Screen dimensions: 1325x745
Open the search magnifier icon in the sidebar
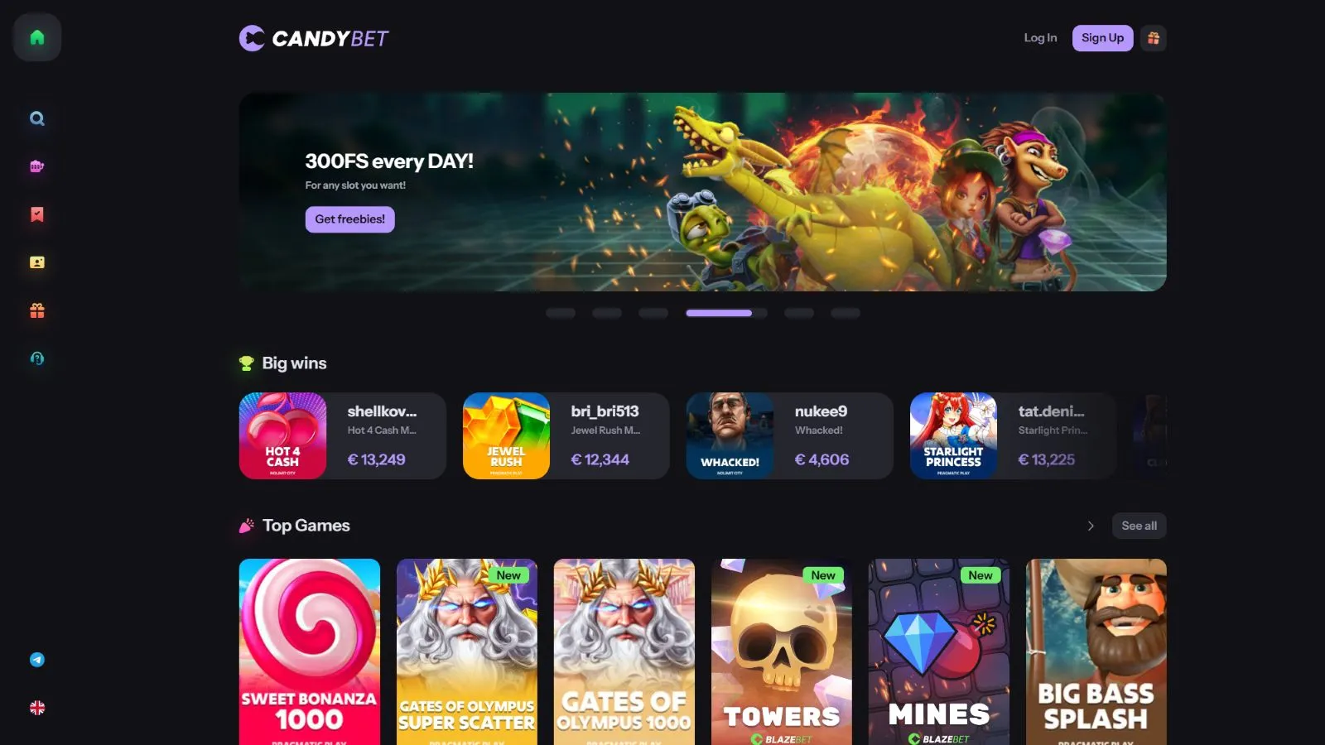[x=37, y=118]
